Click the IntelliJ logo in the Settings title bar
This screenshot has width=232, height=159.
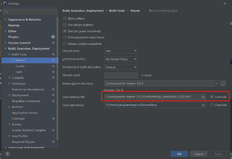pos(5,3)
